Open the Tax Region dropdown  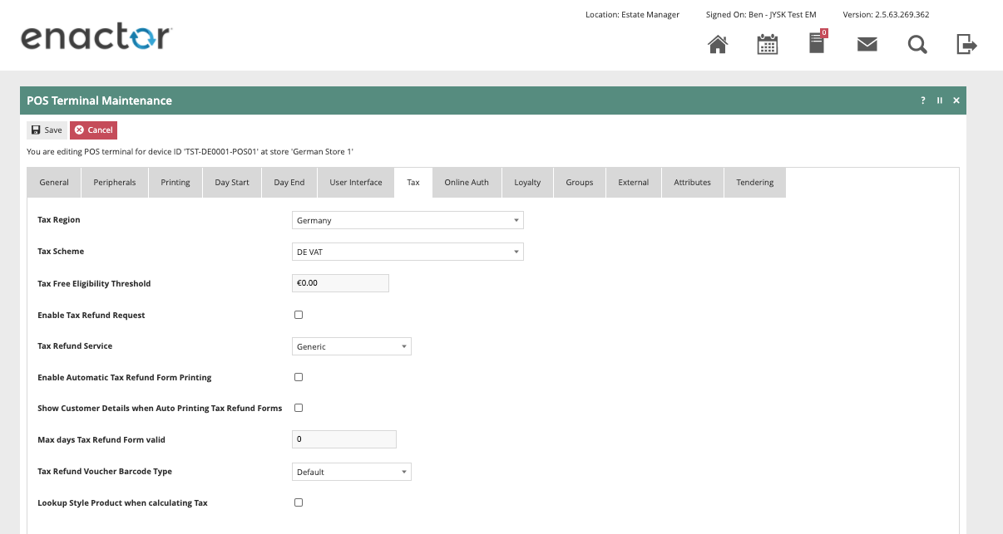pyautogui.click(x=408, y=220)
